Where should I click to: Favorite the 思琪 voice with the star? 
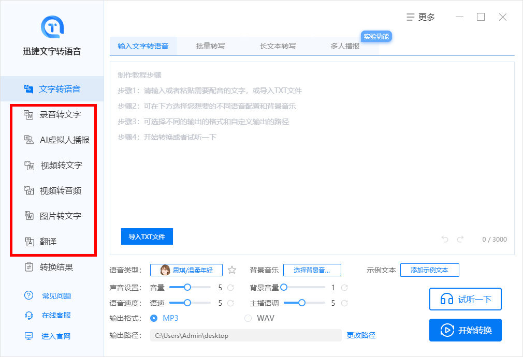pyautogui.click(x=231, y=270)
